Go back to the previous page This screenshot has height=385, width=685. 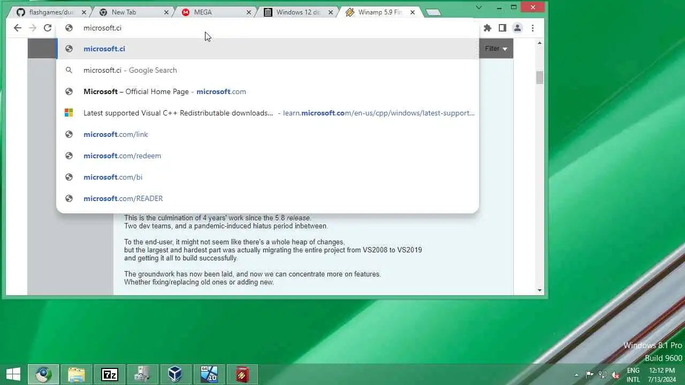coord(18,28)
